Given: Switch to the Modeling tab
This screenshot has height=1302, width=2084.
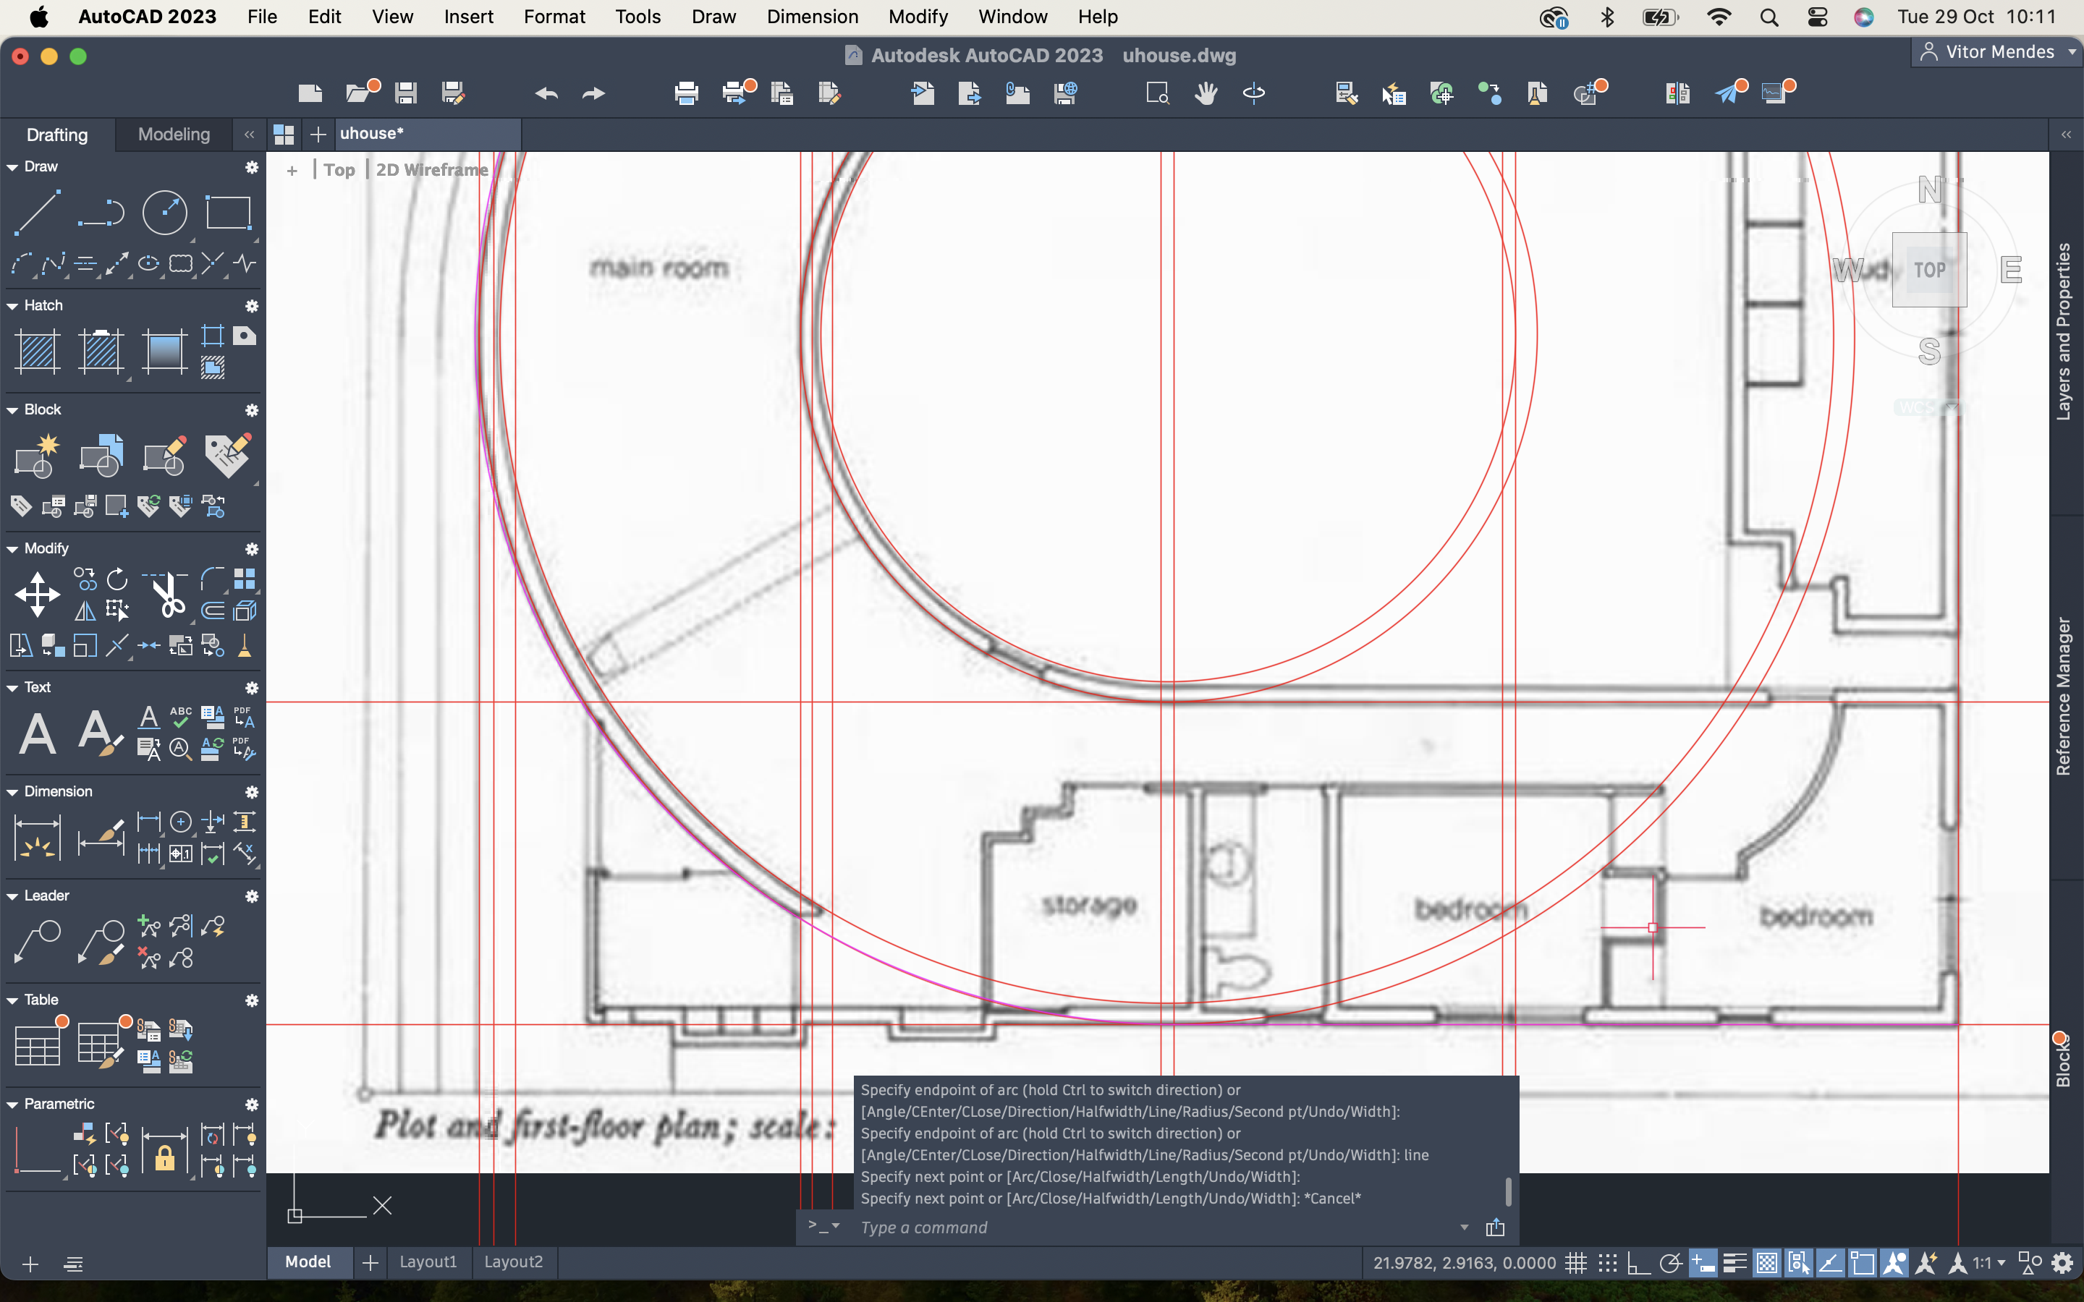Looking at the screenshot, I should click(174, 135).
